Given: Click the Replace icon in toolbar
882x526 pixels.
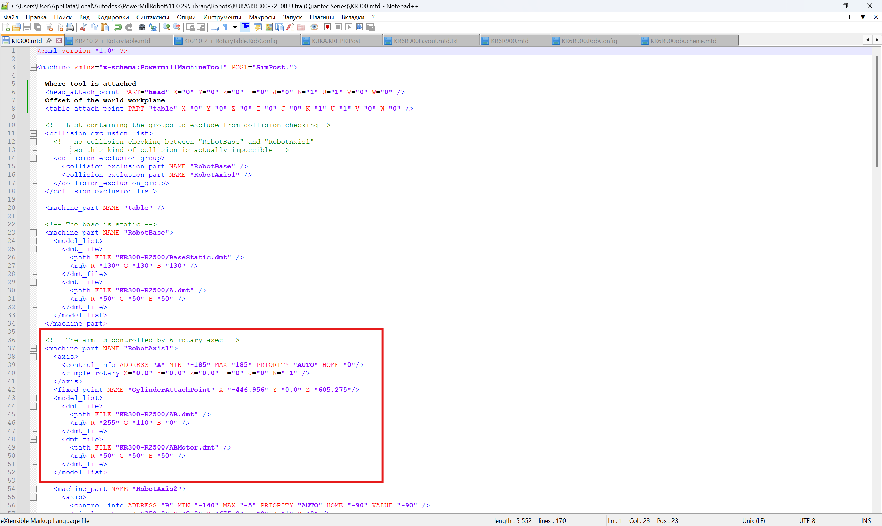Looking at the screenshot, I should click(x=153, y=28).
